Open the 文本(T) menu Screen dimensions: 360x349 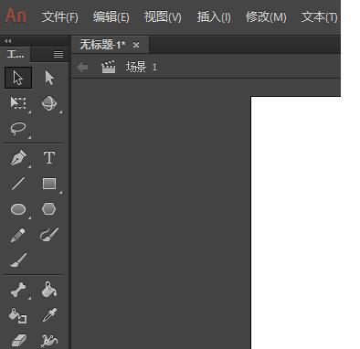click(319, 16)
